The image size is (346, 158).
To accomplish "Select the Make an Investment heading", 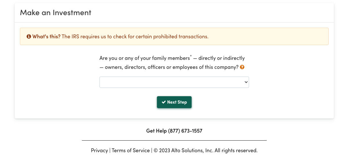I will click(x=56, y=13).
